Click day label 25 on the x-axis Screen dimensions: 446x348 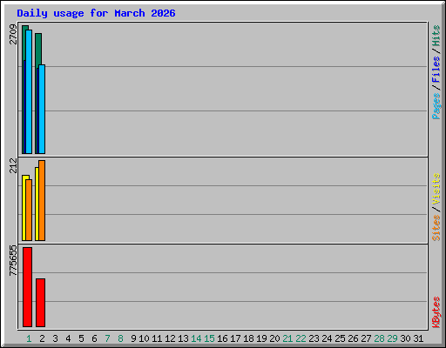[x=340, y=338]
